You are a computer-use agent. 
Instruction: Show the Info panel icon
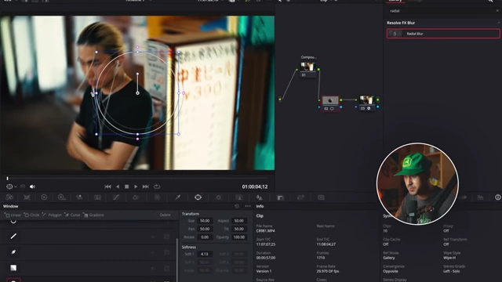pos(498,197)
